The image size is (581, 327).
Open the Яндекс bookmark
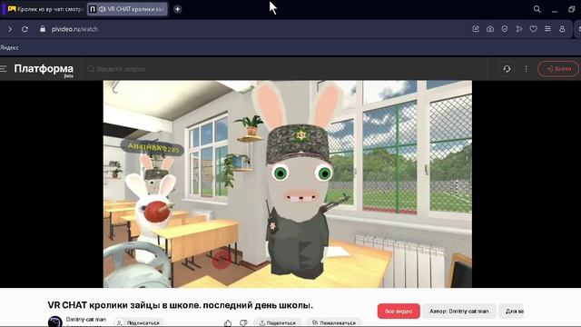coord(9,47)
